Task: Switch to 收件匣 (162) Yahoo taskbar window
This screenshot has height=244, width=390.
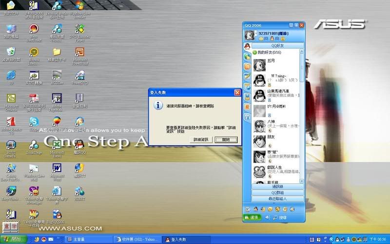Action: click(x=137, y=239)
